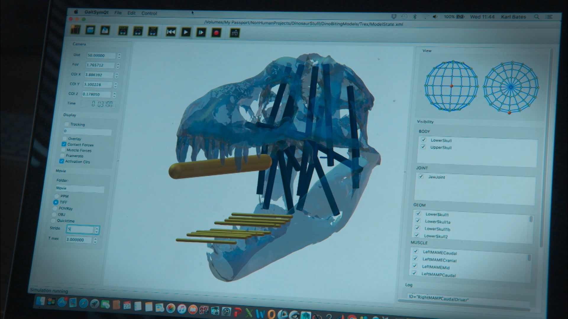Adjust the COI X stepper
The height and width of the screenshot is (319, 568).
pos(117,75)
